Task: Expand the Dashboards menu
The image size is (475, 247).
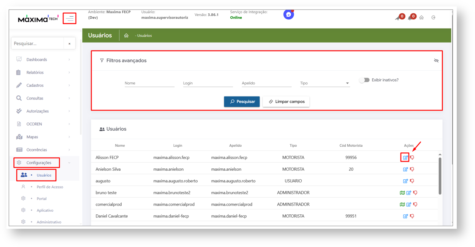Action: [x=43, y=60]
